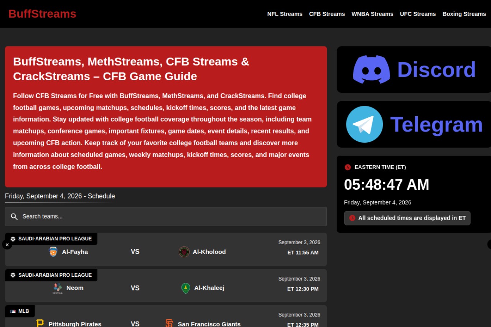The height and width of the screenshot is (327, 491).
Task: Click clock icon in scheduled times notice
Action: (352, 218)
